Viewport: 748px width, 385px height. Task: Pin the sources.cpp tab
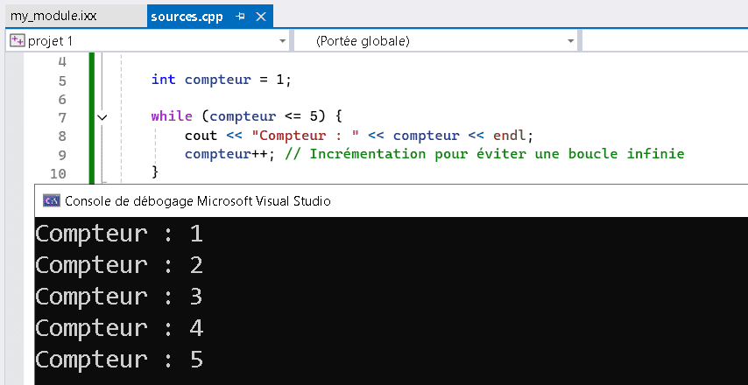(240, 17)
